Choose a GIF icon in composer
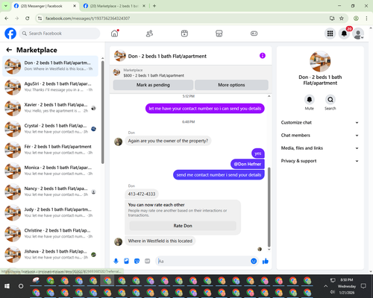 [x=148, y=261]
